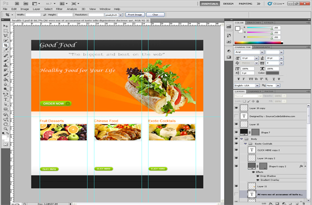Collapse the Exotic Cocktails group
312x205 pixels.
245,144
